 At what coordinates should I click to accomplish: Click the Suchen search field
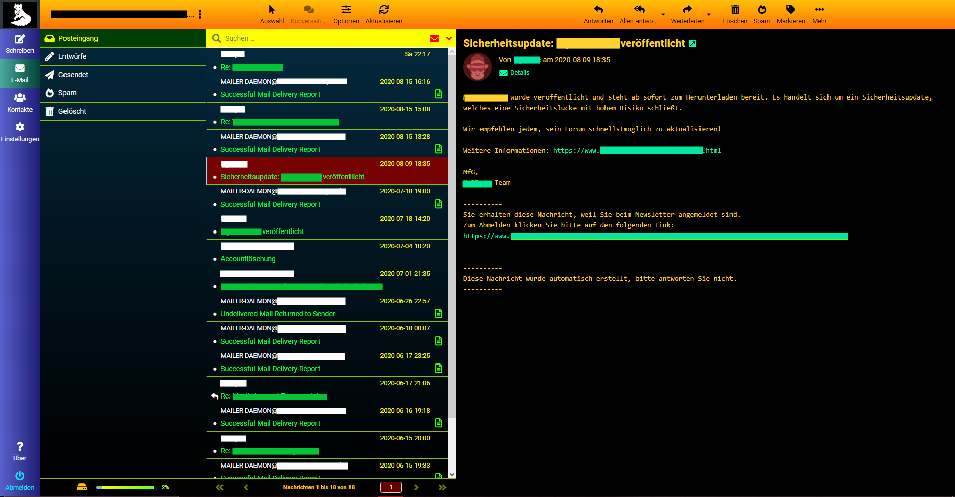[x=320, y=38]
